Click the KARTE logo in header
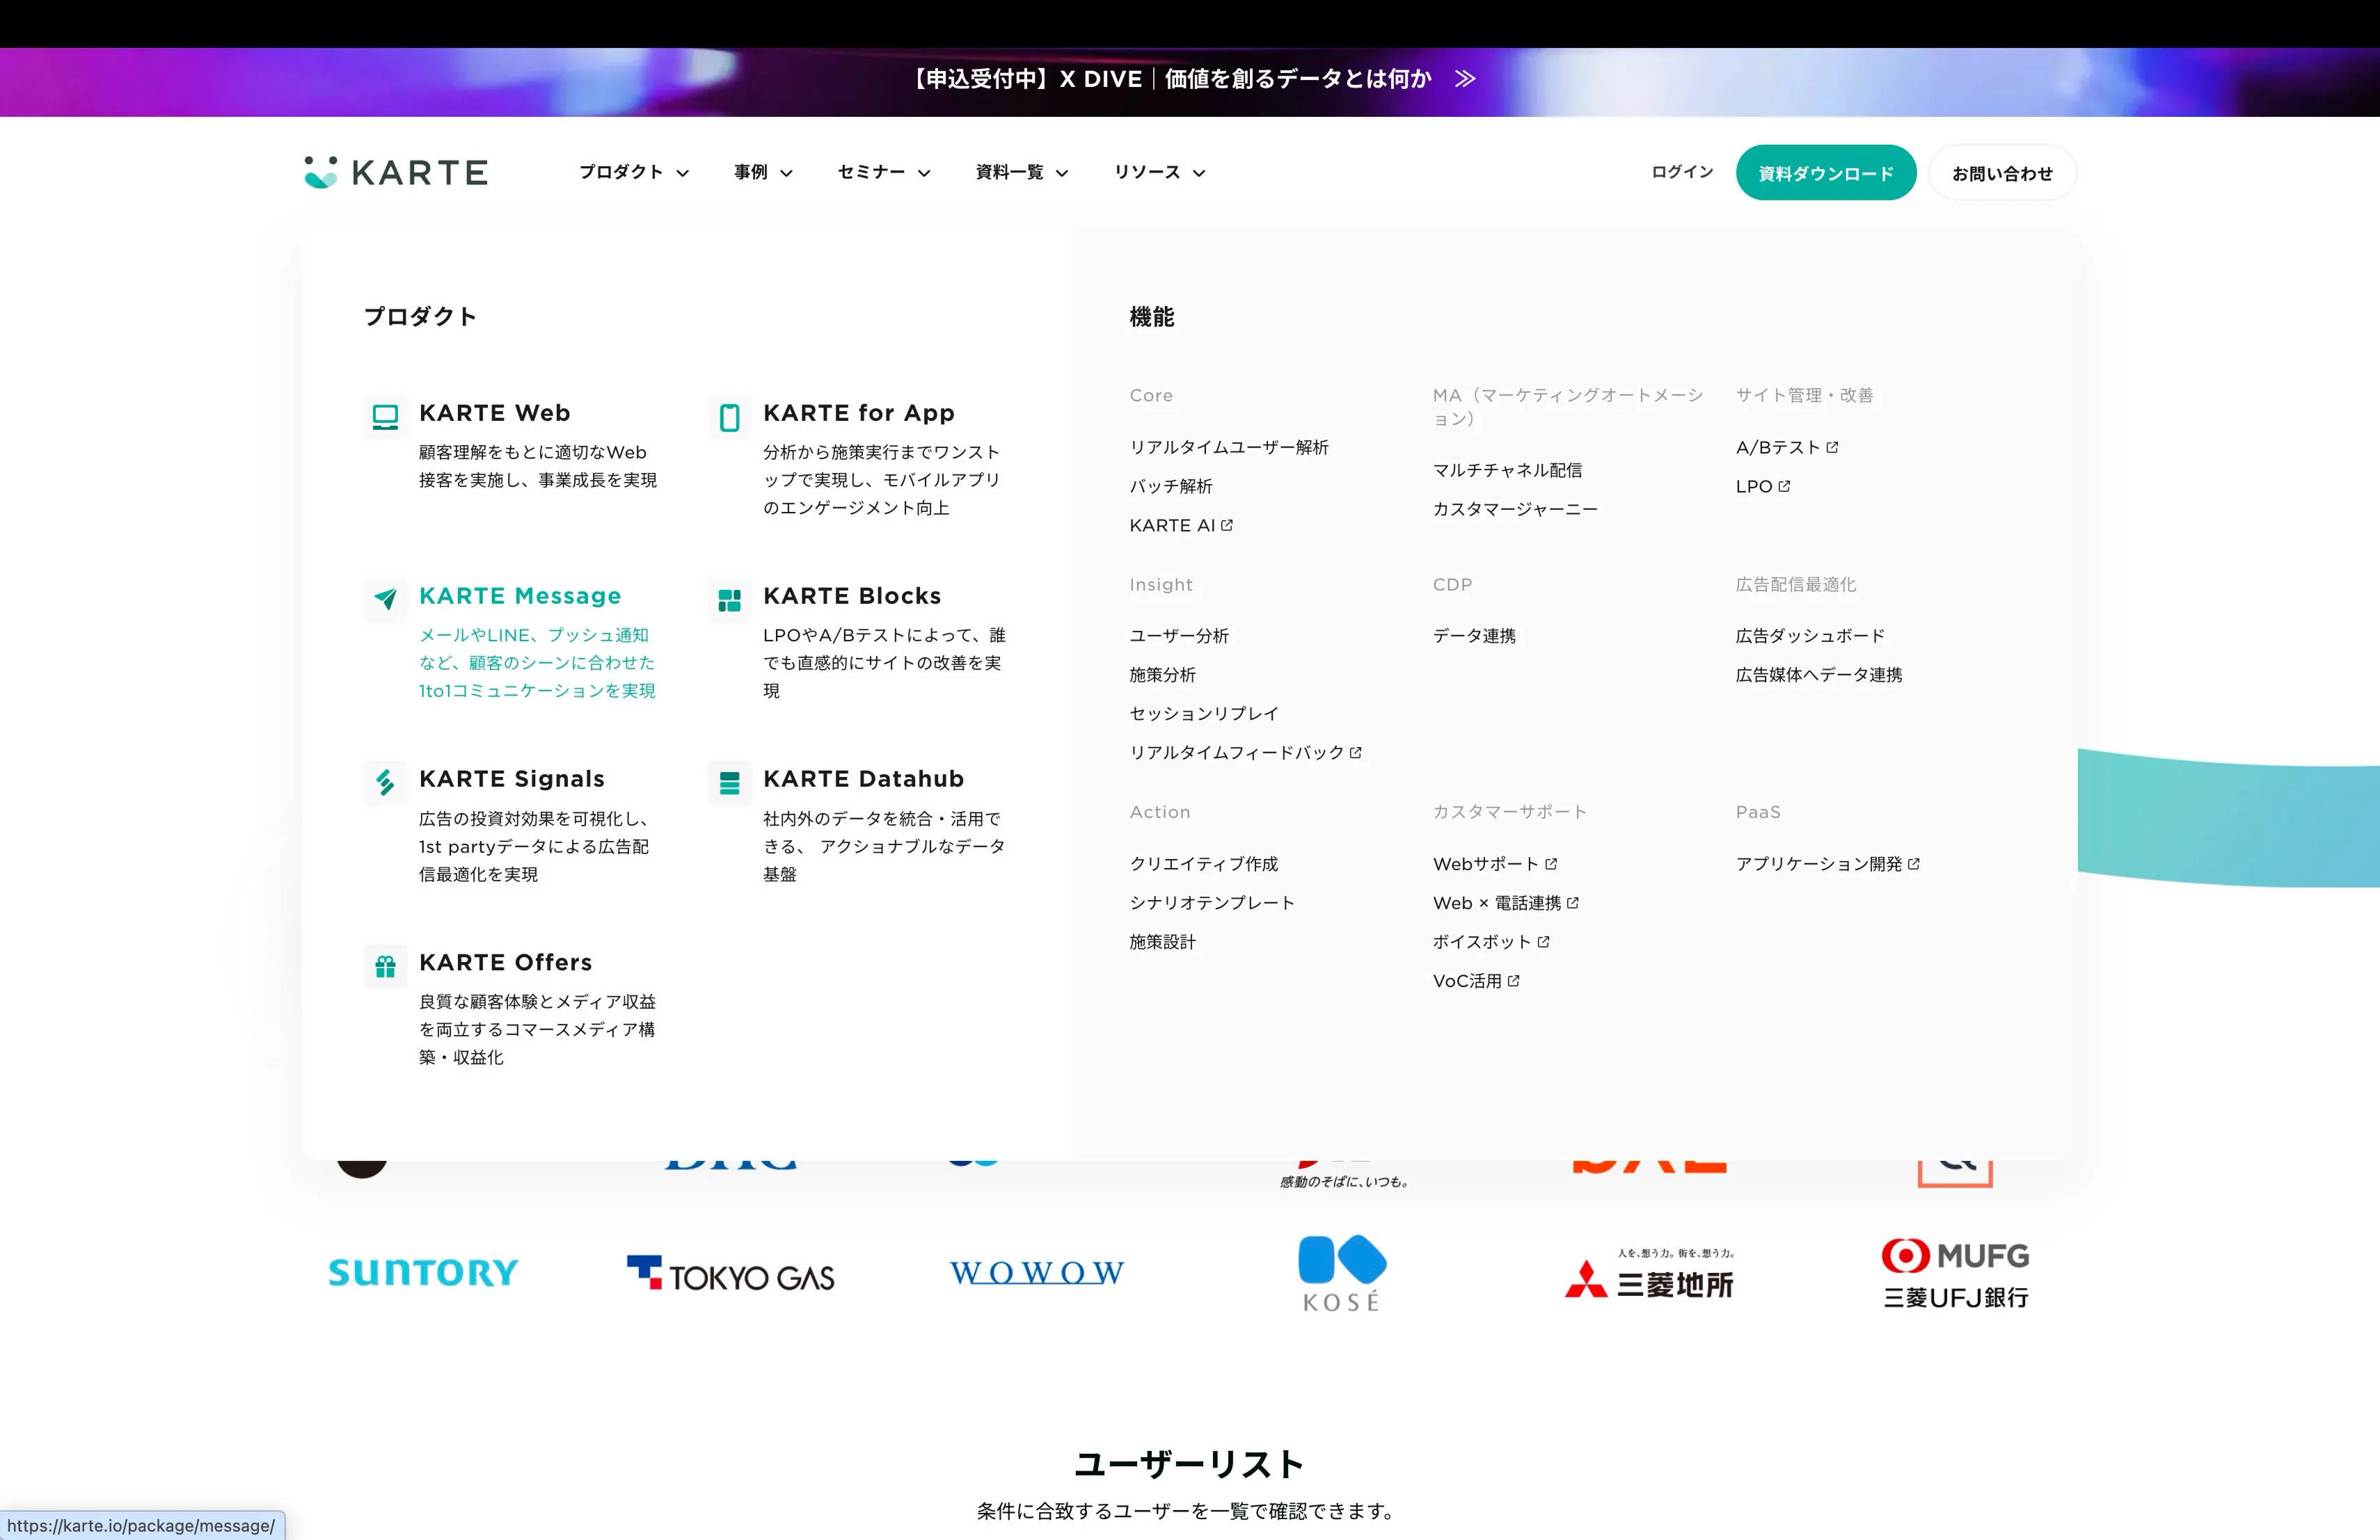 [x=396, y=172]
